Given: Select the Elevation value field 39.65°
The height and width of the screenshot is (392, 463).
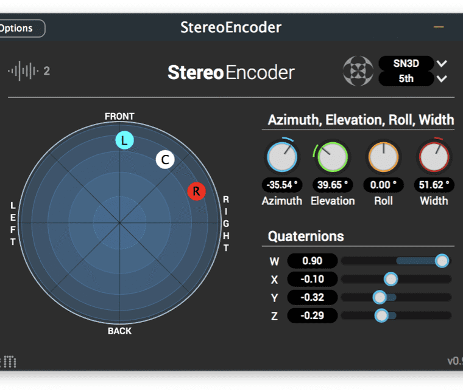Looking at the screenshot, I should pos(332,185).
